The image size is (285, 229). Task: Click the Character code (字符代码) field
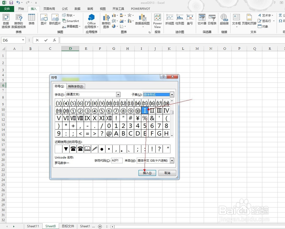click(x=117, y=161)
